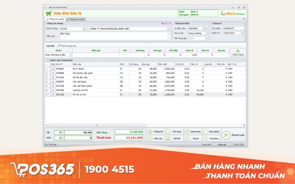
Task: Click the Lưu tạm save-draft button
Action: pos(211,138)
